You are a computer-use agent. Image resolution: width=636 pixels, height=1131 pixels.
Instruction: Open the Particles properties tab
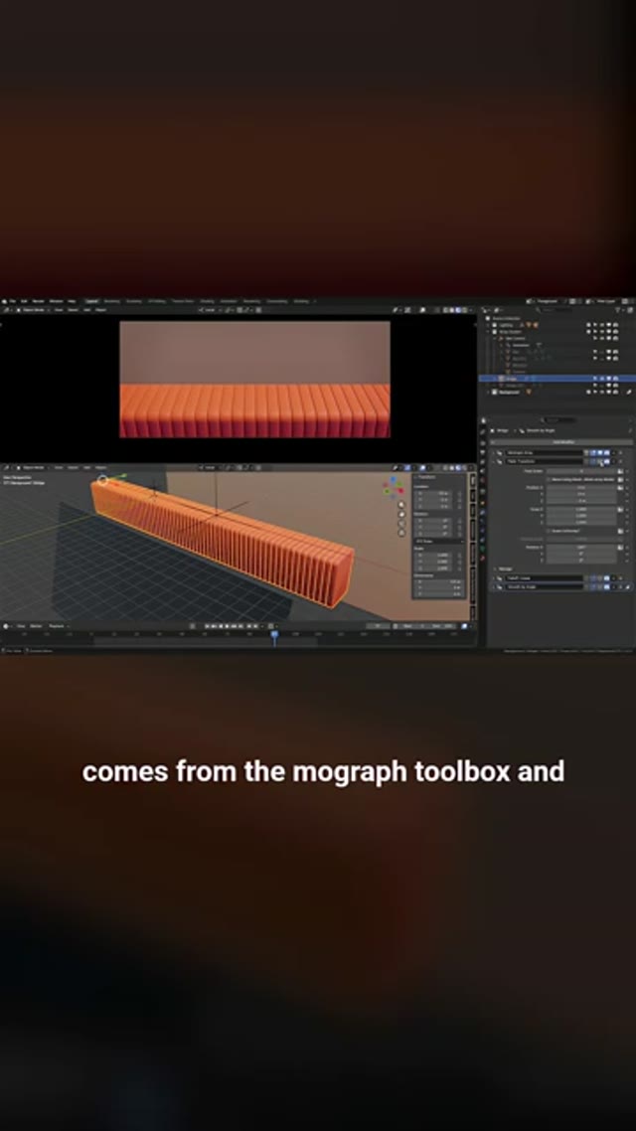pos(482,521)
